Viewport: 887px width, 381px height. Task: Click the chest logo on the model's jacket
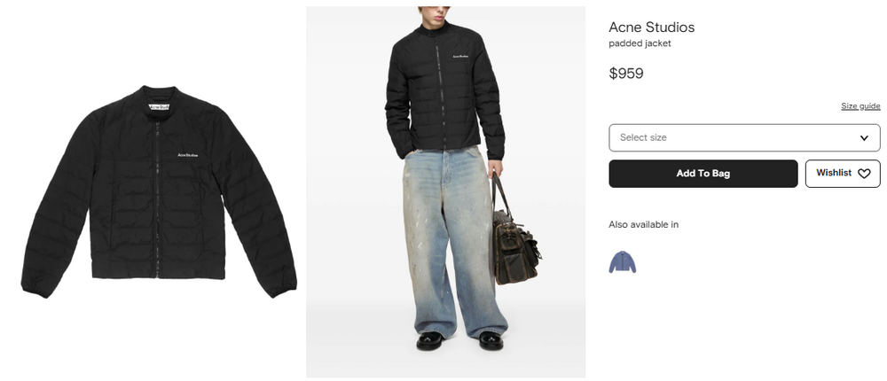460,57
